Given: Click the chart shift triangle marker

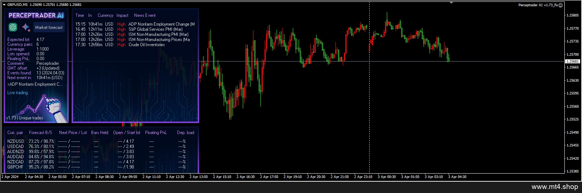Looking at the screenshot, I should pyautogui.click(x=451, y=3).
